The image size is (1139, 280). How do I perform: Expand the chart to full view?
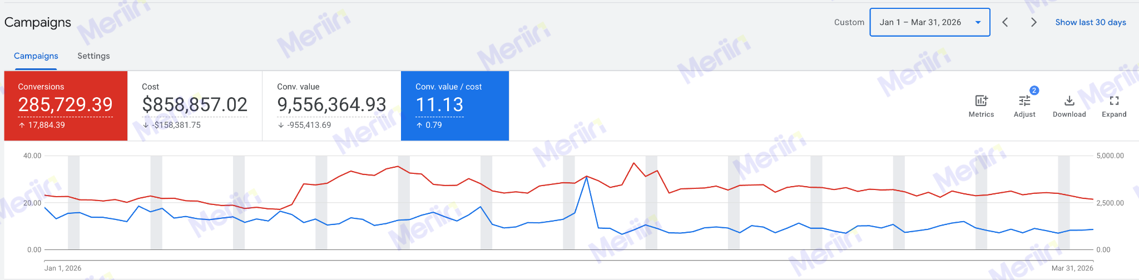pos(1114,106)
